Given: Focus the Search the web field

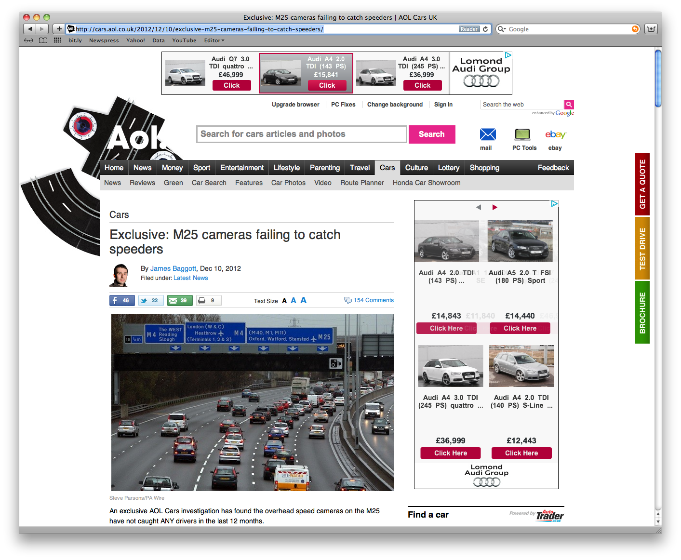Looking at the screenshot, I should coord(522,105).
